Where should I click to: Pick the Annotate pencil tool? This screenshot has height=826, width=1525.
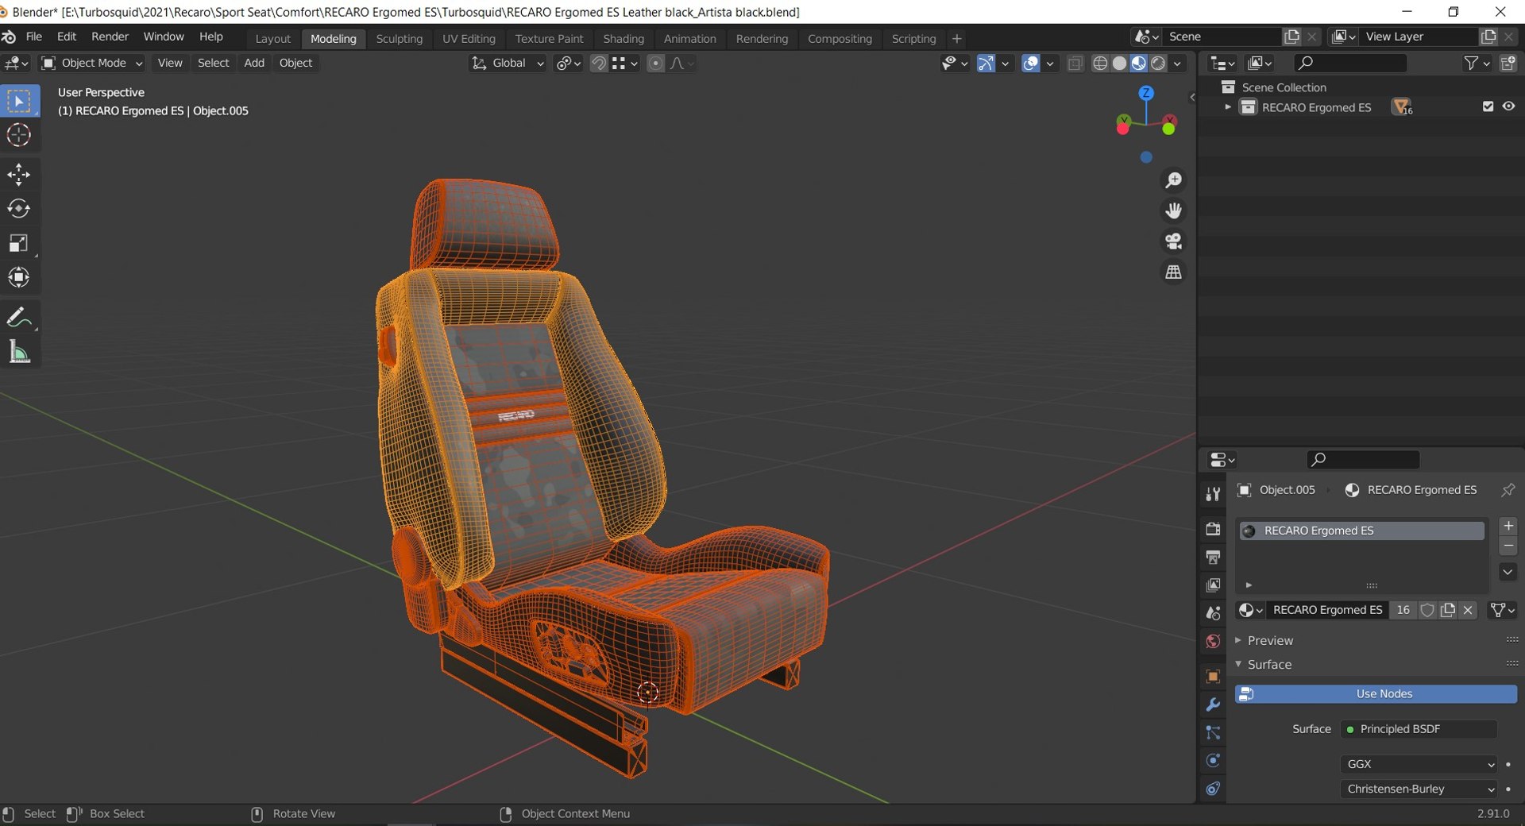(19, 318)
